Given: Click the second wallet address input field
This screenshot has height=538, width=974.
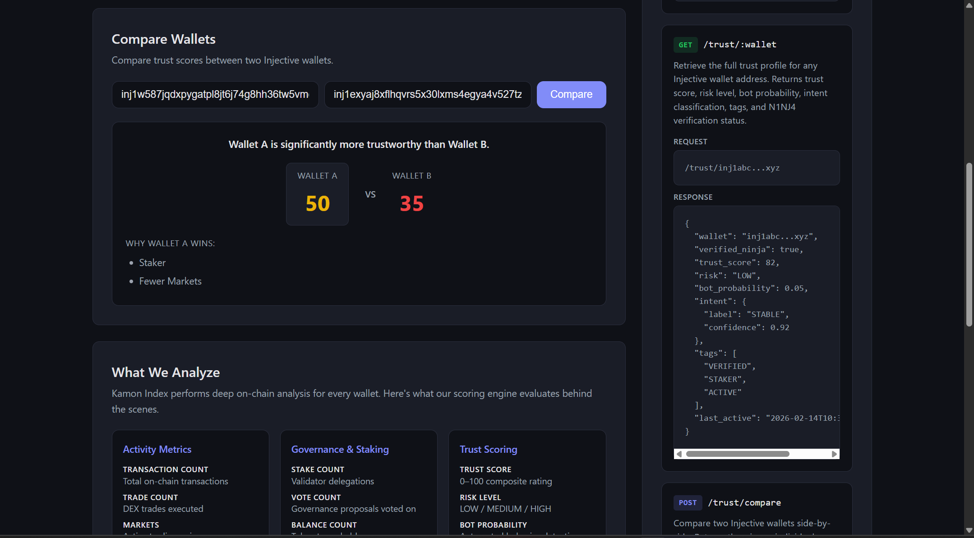Looking at the screenshot, I should [427, 95].
